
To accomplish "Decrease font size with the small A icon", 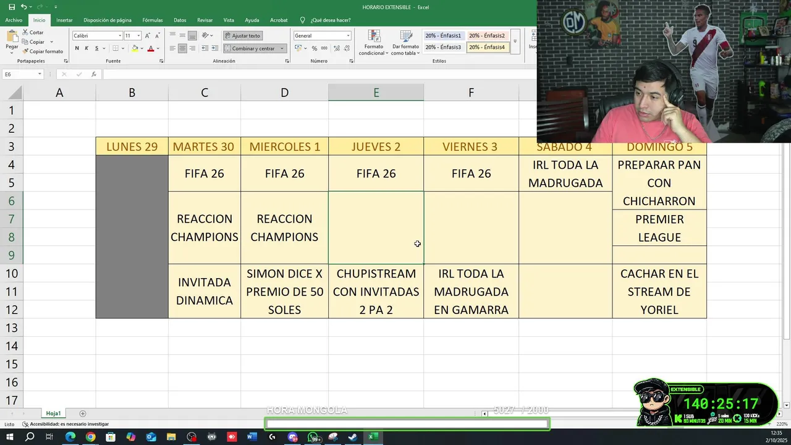I will [x=158, y=35].
